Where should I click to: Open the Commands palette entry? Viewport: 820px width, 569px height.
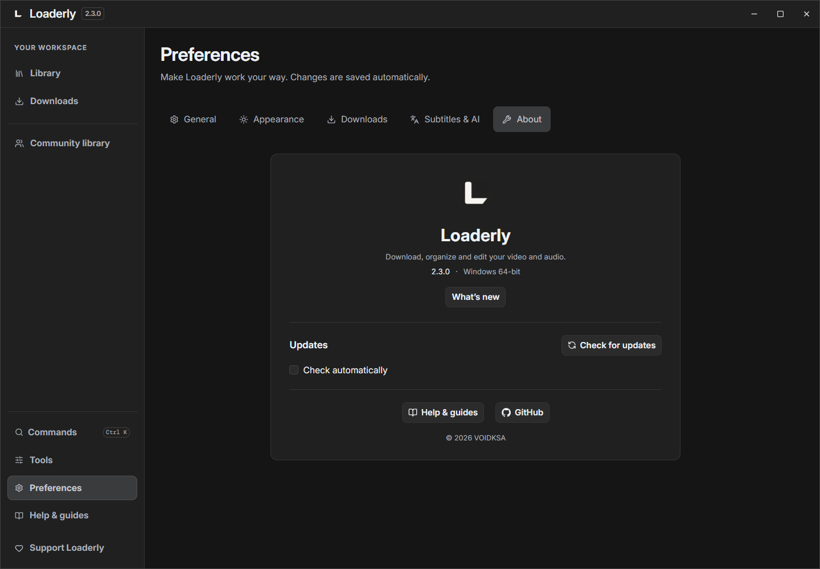[72, 432]
